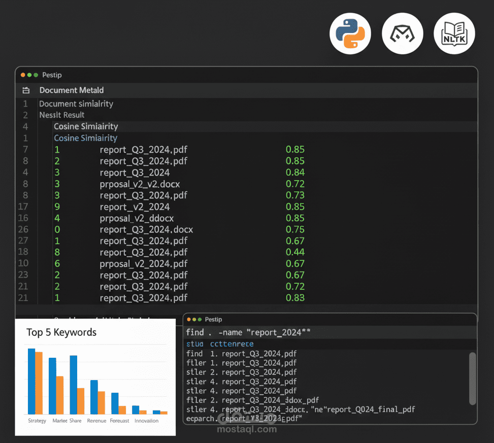Click the similarity score 0.44
494x443 pixels.
[x=295, y=252]
